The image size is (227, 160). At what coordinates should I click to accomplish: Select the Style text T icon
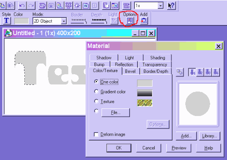[x=7, y=20]
